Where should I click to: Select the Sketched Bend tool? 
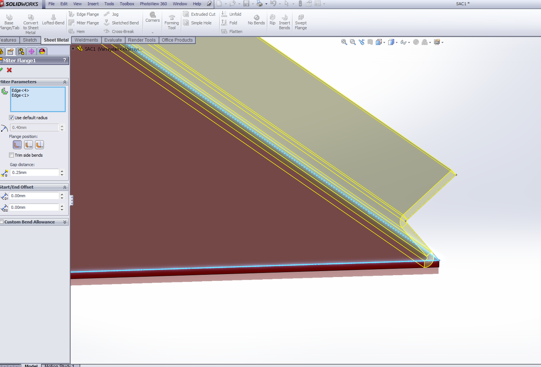point(121,23)
